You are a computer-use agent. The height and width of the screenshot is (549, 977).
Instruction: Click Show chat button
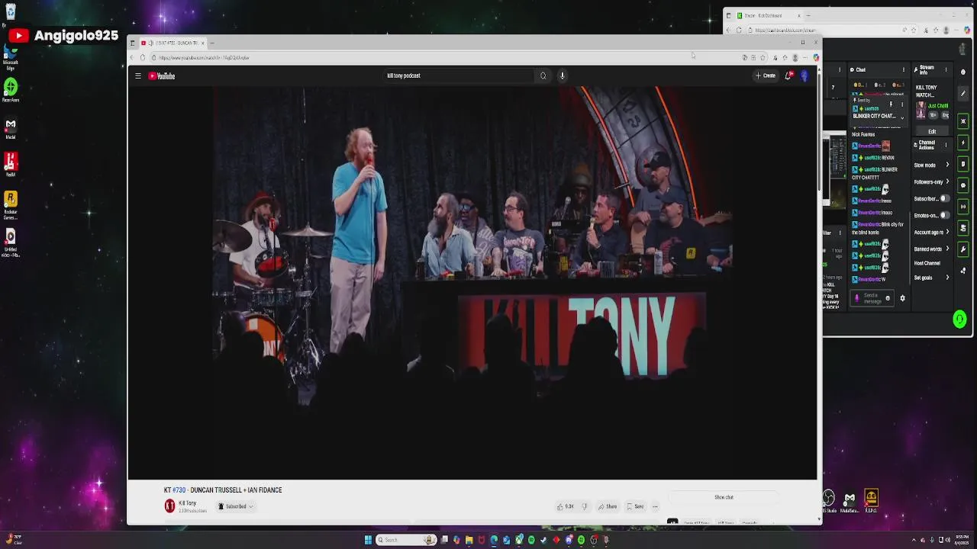point(724,497)
